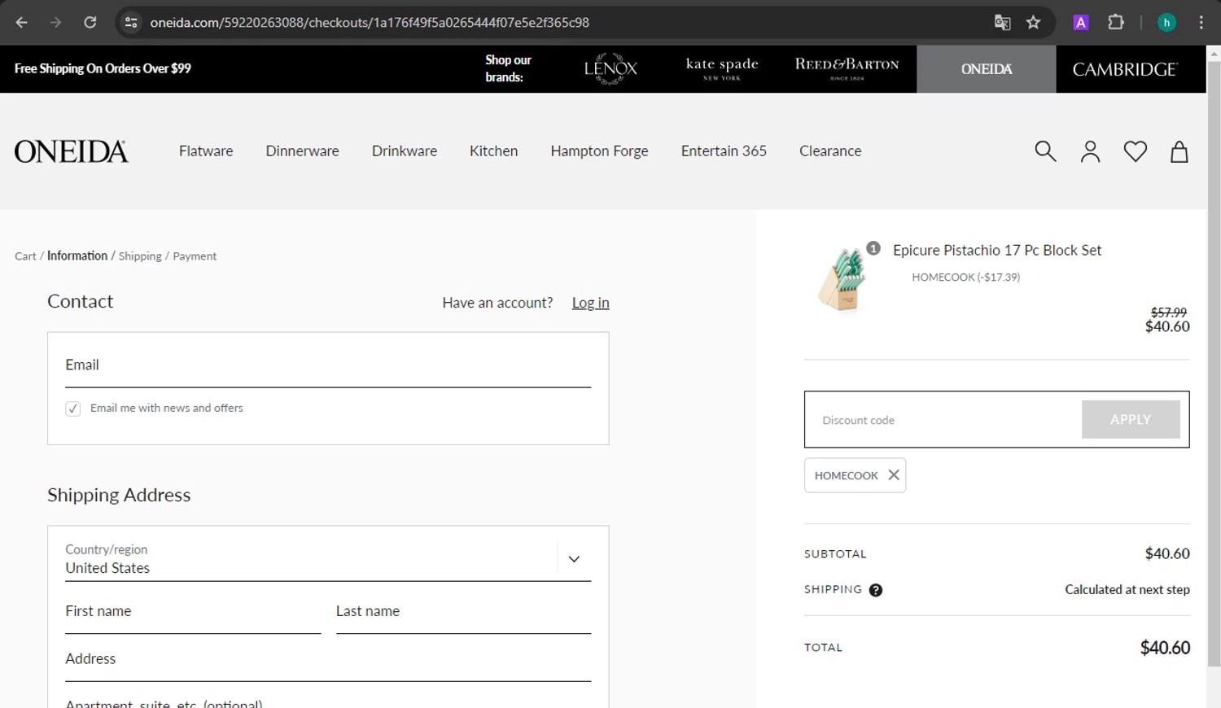Focus the First name field
This screenshot has width=1221, height=708.
193,612
